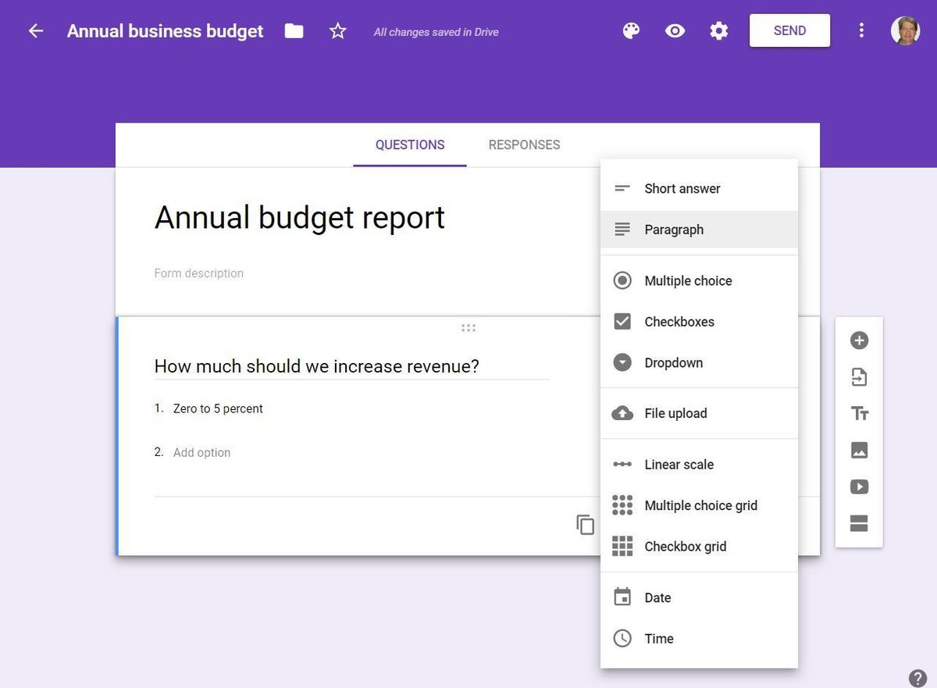Choose Checkboxes question type

(x=679, y=322)
